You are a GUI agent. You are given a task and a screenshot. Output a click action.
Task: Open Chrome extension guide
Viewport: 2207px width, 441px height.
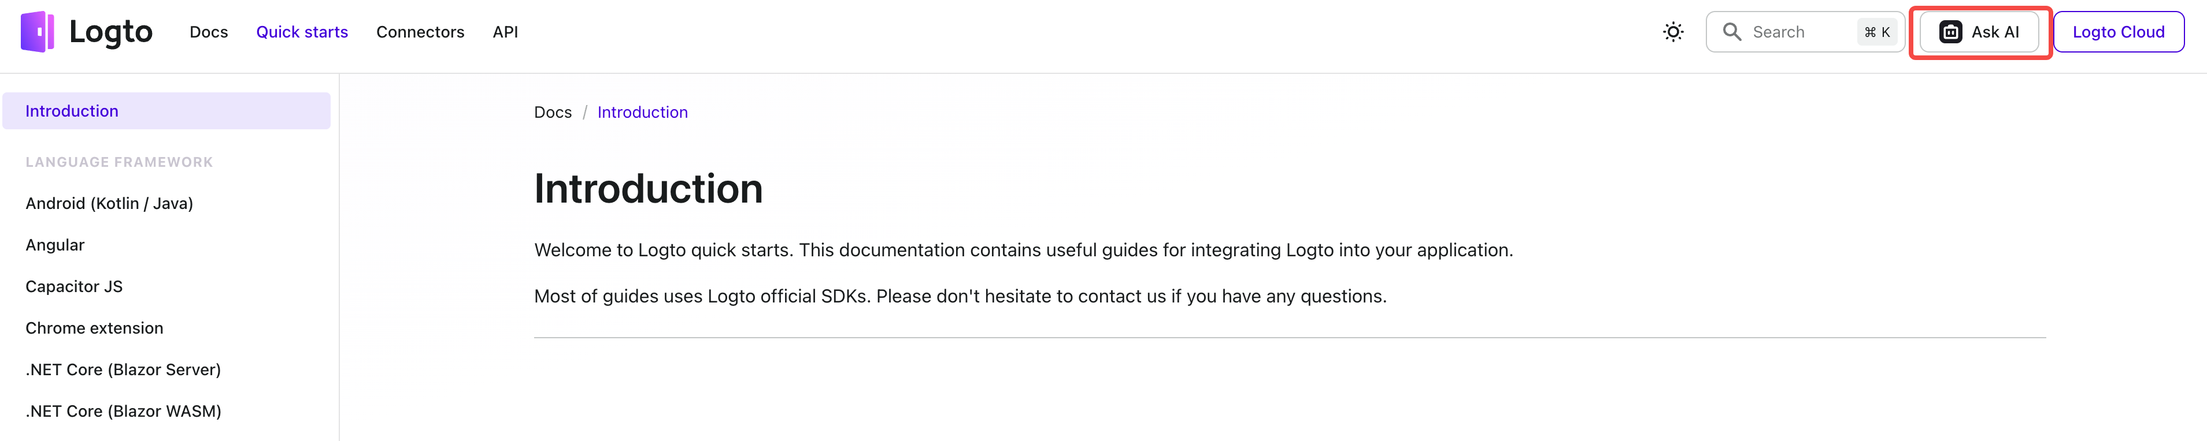pos(94,328)
